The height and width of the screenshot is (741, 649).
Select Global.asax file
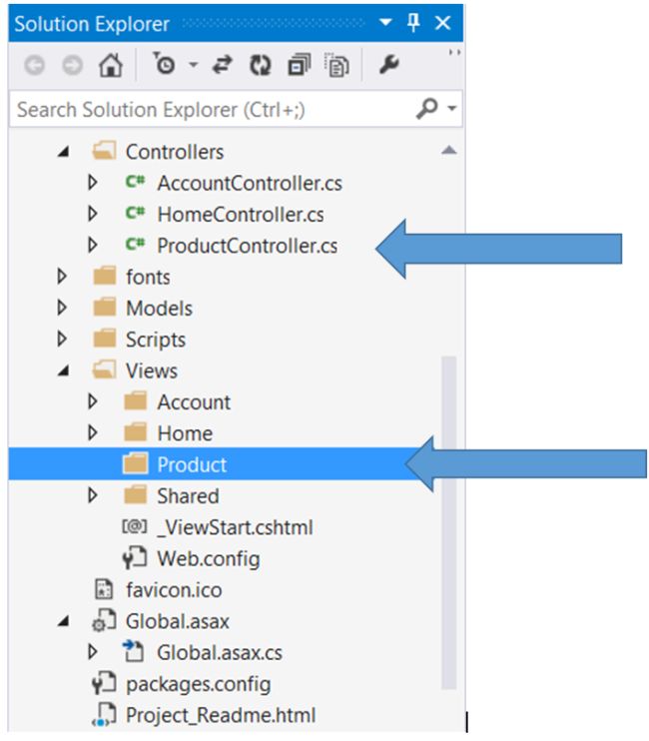click(x=177, y=621)
